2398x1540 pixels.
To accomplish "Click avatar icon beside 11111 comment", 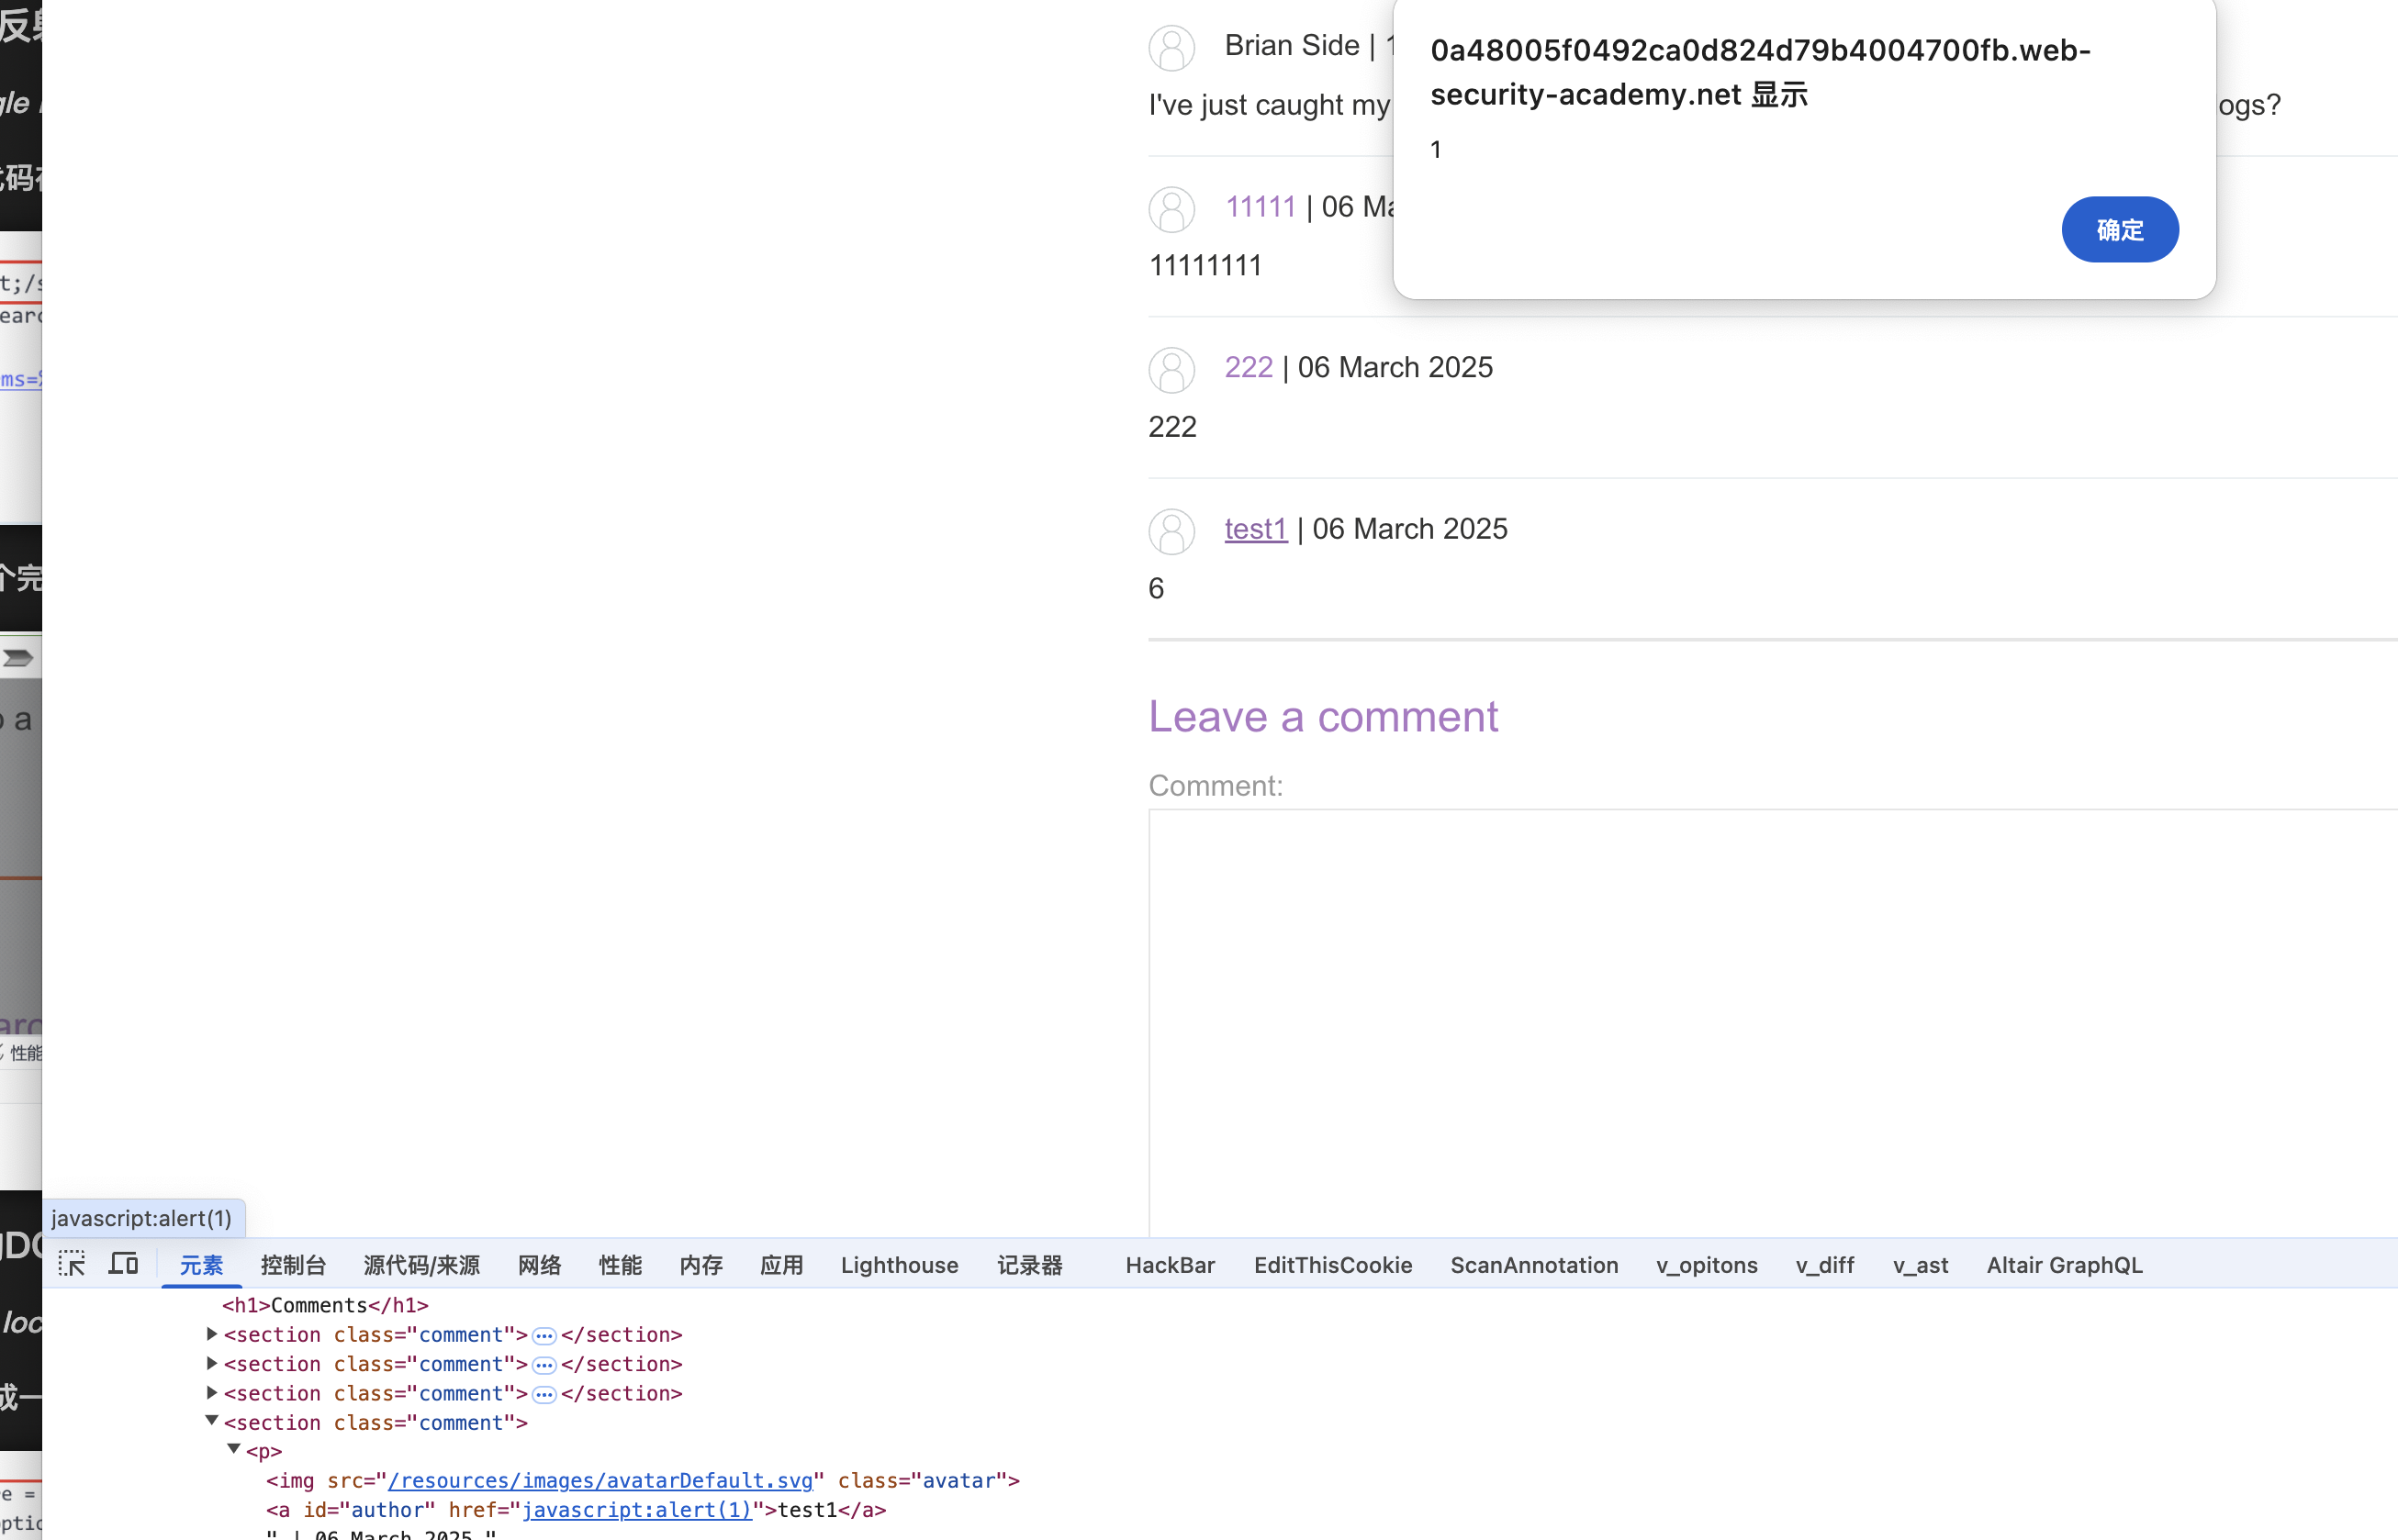I will pyautogui.click(x=1171, y=209).
